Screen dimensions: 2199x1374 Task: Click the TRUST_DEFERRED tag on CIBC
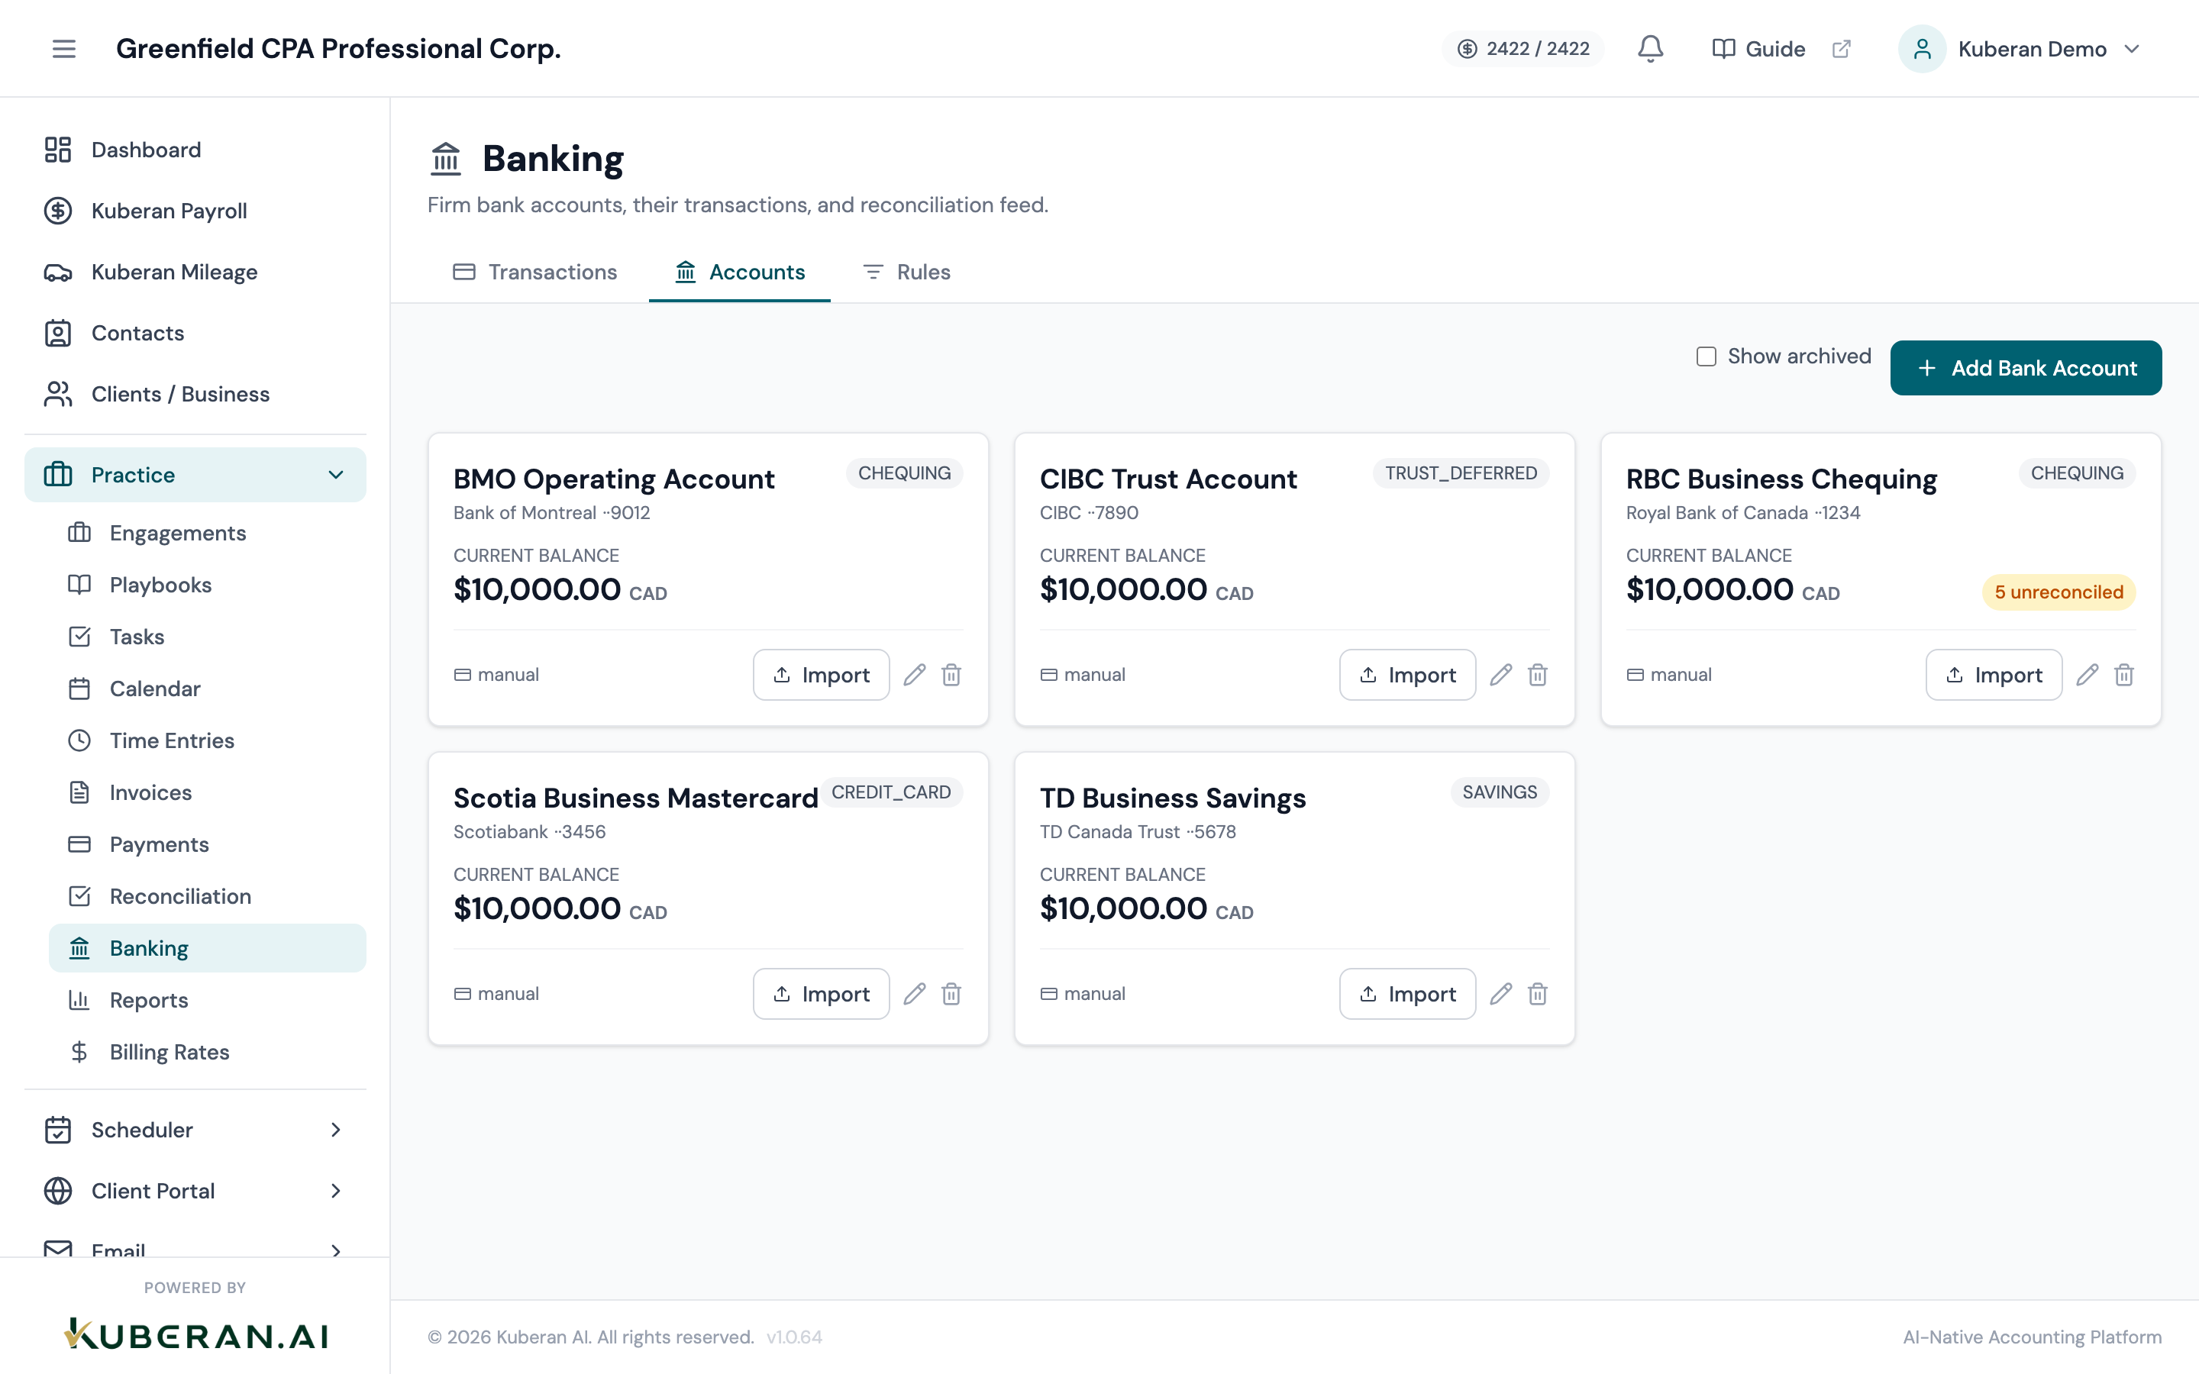click(x=1460, y=473)
